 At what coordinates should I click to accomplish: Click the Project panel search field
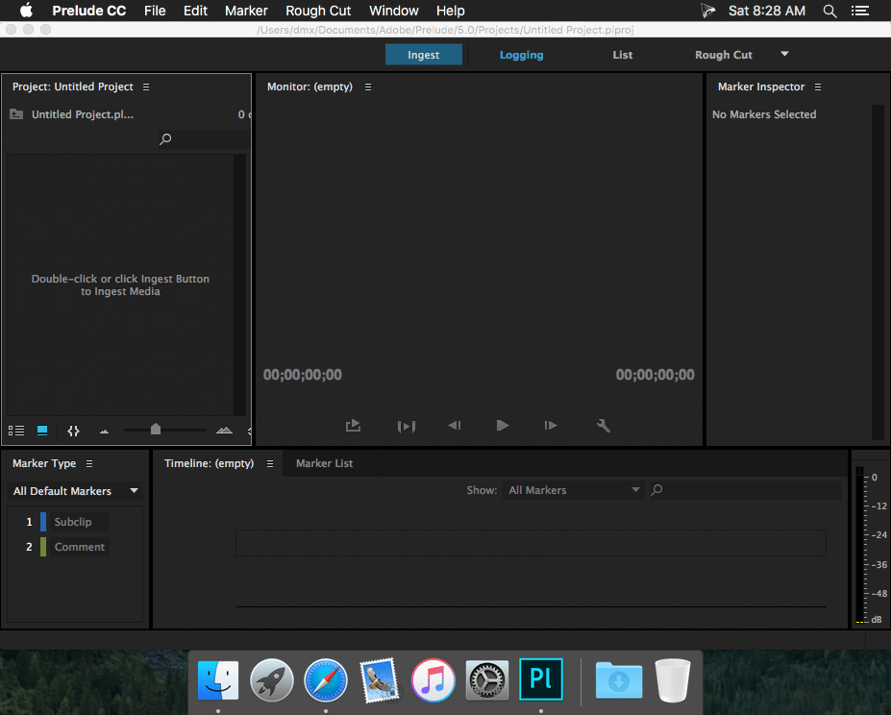[204, 138]
